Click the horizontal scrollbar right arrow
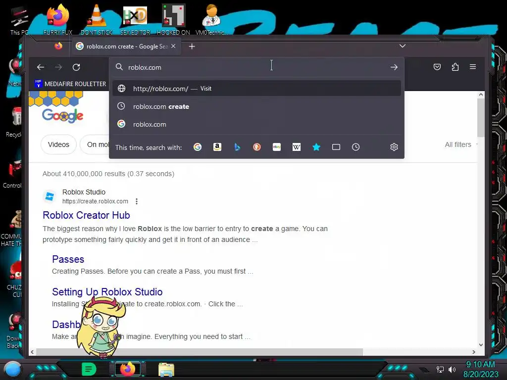The height and width of the screenshot is (380, 507). tap(474, 352)
